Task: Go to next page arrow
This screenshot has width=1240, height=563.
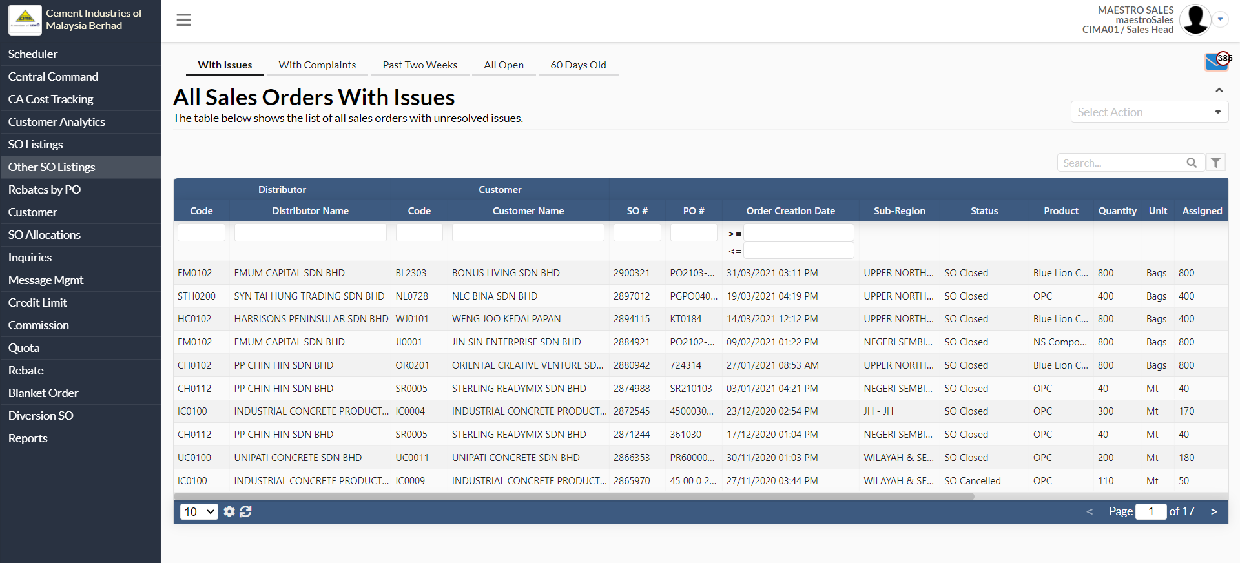Action: click(x=1214, y=511)
